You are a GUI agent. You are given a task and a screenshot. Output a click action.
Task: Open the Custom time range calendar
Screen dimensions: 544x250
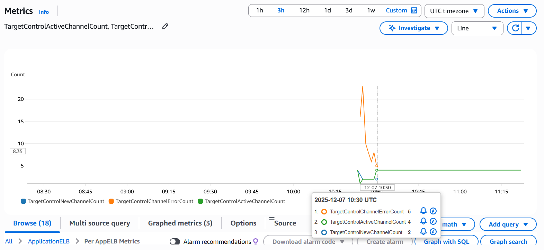tap(401, 10)
